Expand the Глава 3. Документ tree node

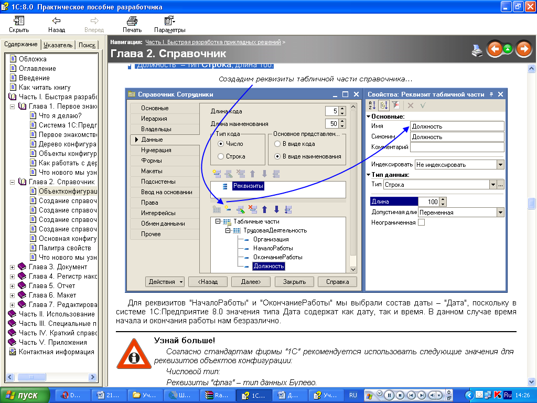[x=13, y=267]
